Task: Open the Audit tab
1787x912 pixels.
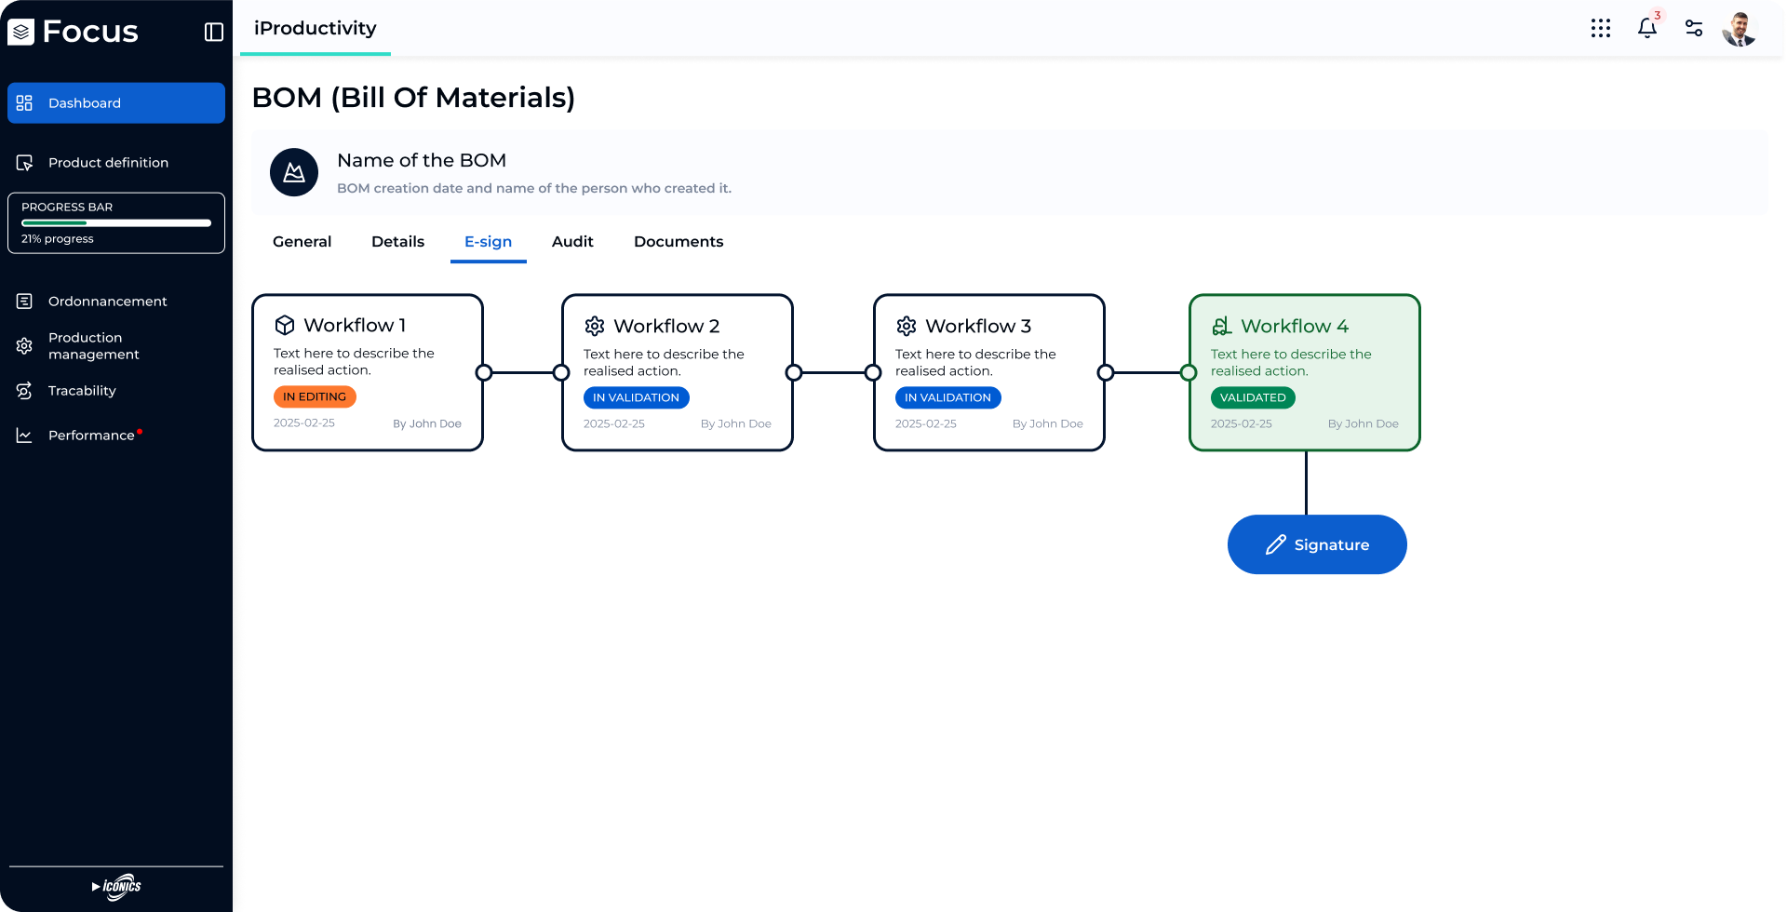Action: pos(572,242)
